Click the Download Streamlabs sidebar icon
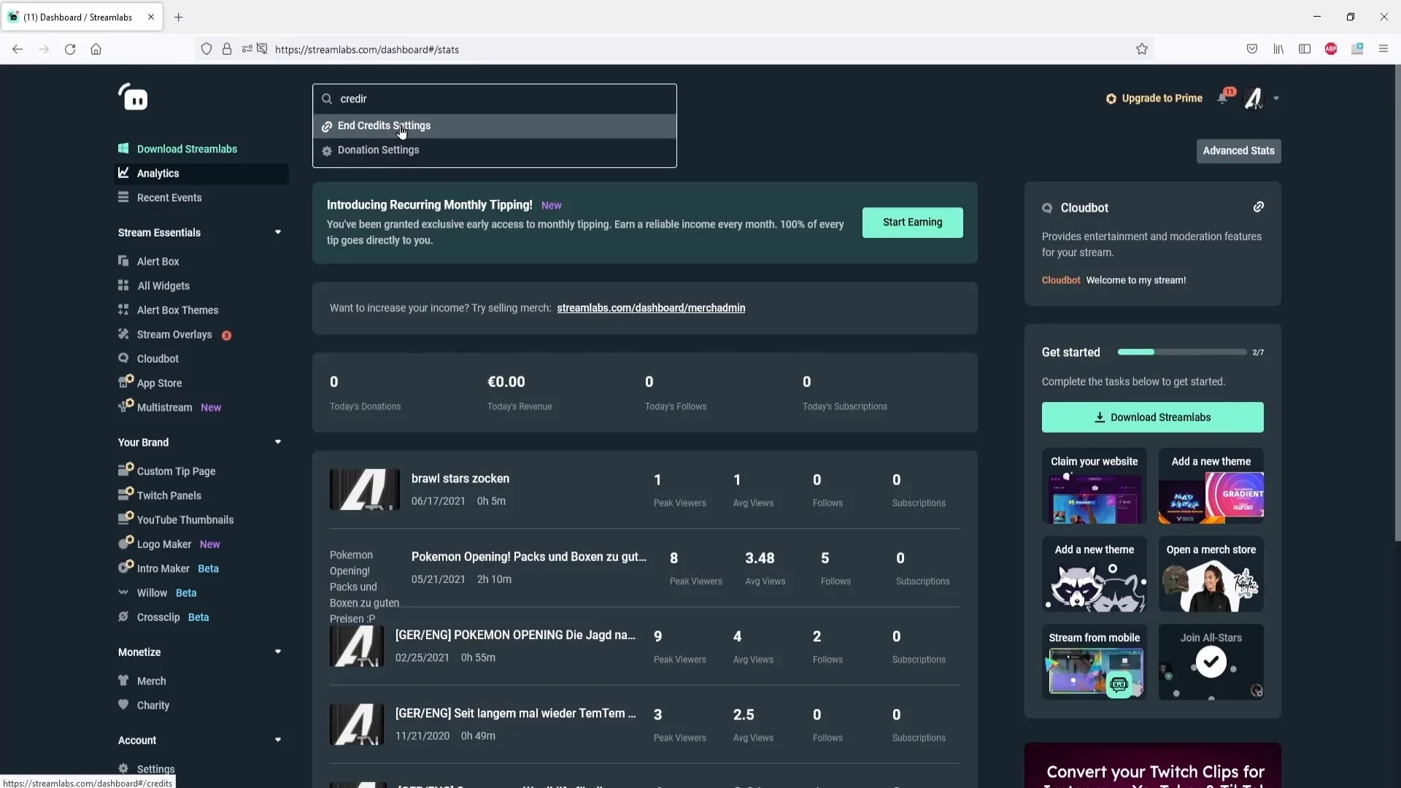The image size is (1401, 788). 123,148
